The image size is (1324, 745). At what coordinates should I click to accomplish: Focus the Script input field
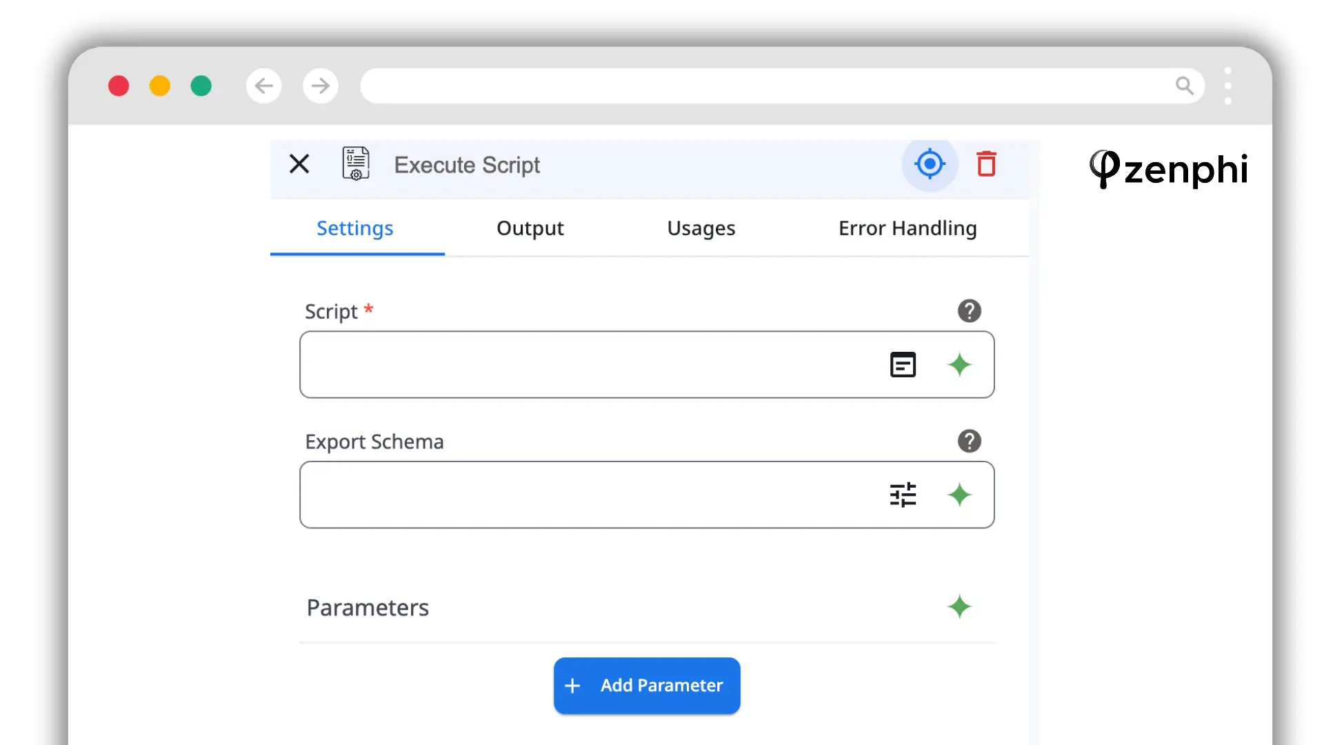(x=647, y=364)
